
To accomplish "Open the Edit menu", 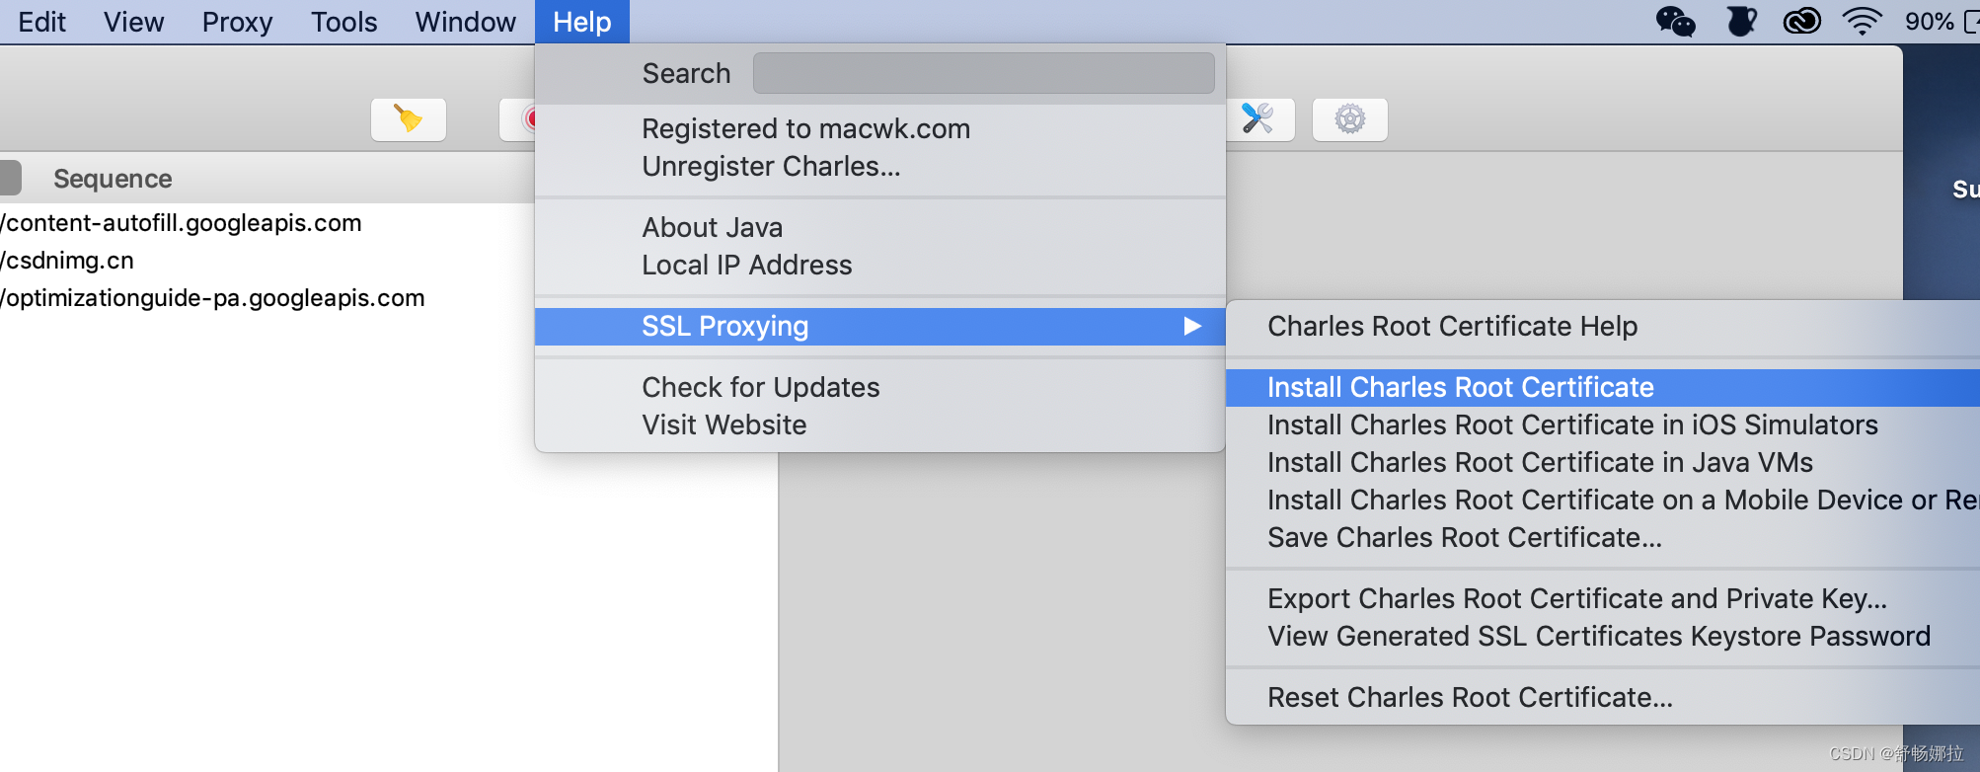I will pos(41,22).
